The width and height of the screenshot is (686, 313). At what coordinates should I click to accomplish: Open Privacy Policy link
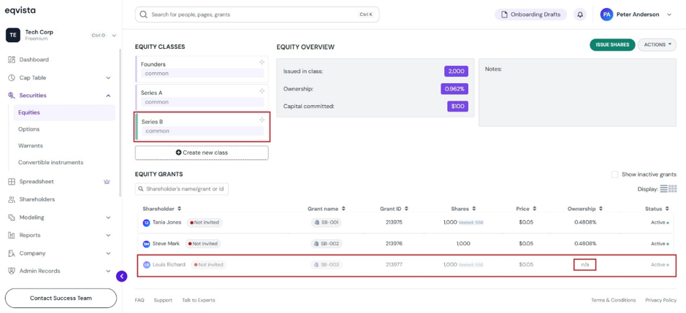[661, 301]
